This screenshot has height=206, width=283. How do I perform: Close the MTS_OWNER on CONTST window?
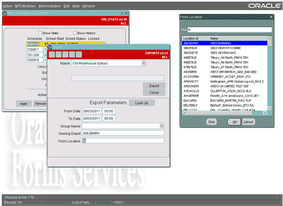click(126, 13)
